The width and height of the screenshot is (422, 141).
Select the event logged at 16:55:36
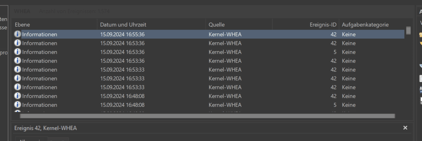(x=209, y=34)
